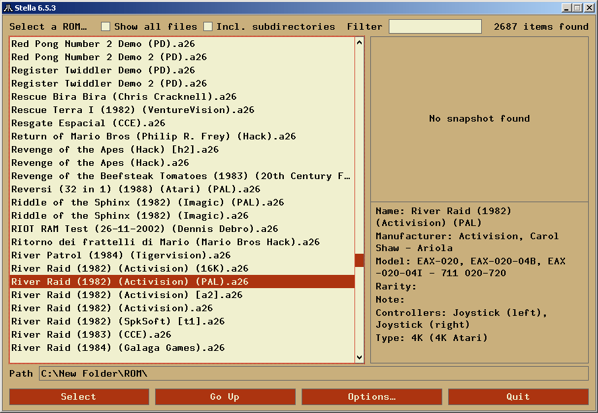Click the Quit button
Screen dimensions: 598x413
click(518, 396)
